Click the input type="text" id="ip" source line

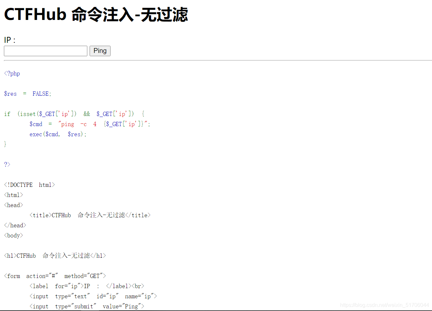tap(93, 296)
